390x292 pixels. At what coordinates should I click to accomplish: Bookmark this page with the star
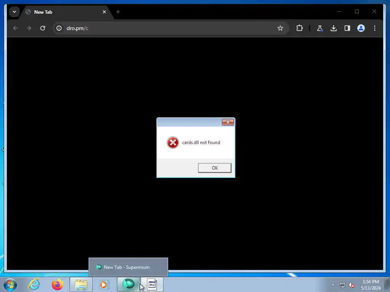280,28
